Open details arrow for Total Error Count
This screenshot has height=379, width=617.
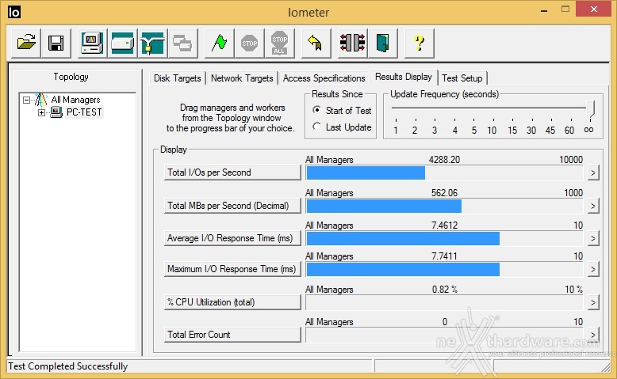593,335
